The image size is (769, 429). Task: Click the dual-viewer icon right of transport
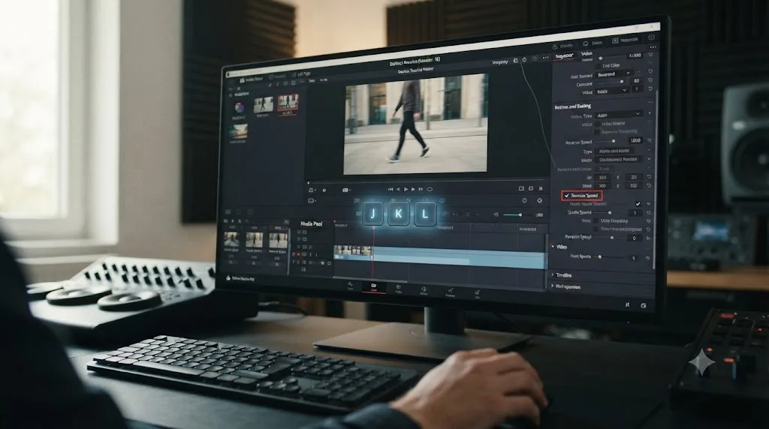pos(531,188)
